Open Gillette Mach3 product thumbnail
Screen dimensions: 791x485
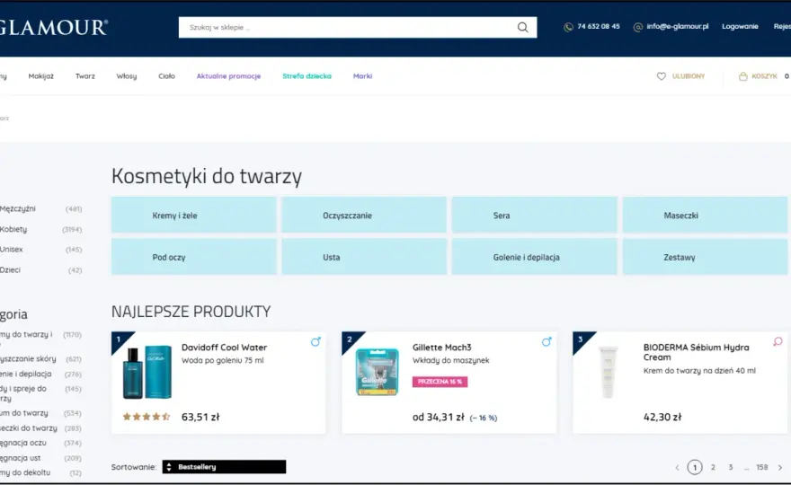pyautogui.click(x=378, y=372)
